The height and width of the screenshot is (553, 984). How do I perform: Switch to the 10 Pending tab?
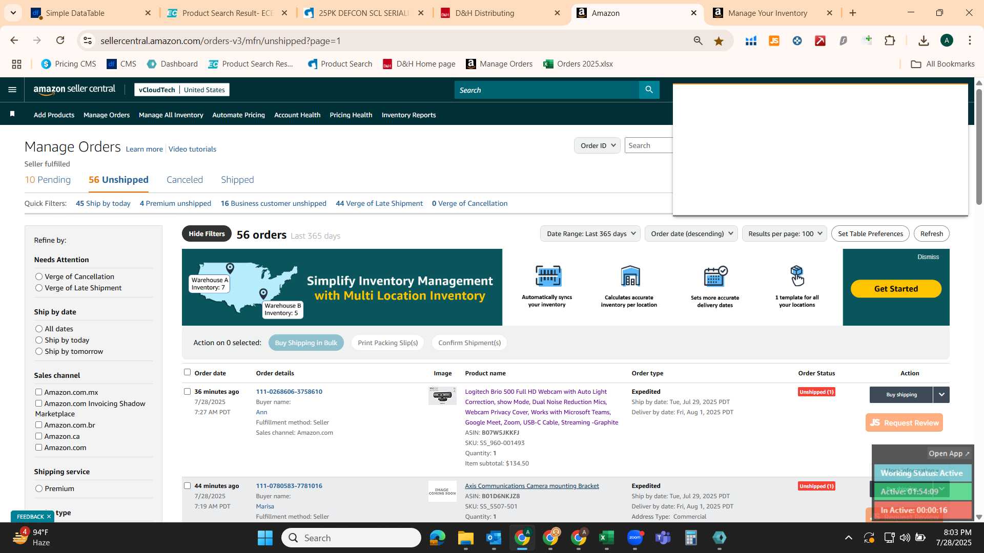pyautogui.click(x=48, y=180)
